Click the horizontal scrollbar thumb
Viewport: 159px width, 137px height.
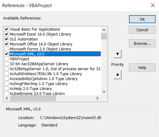click(33, 98)
